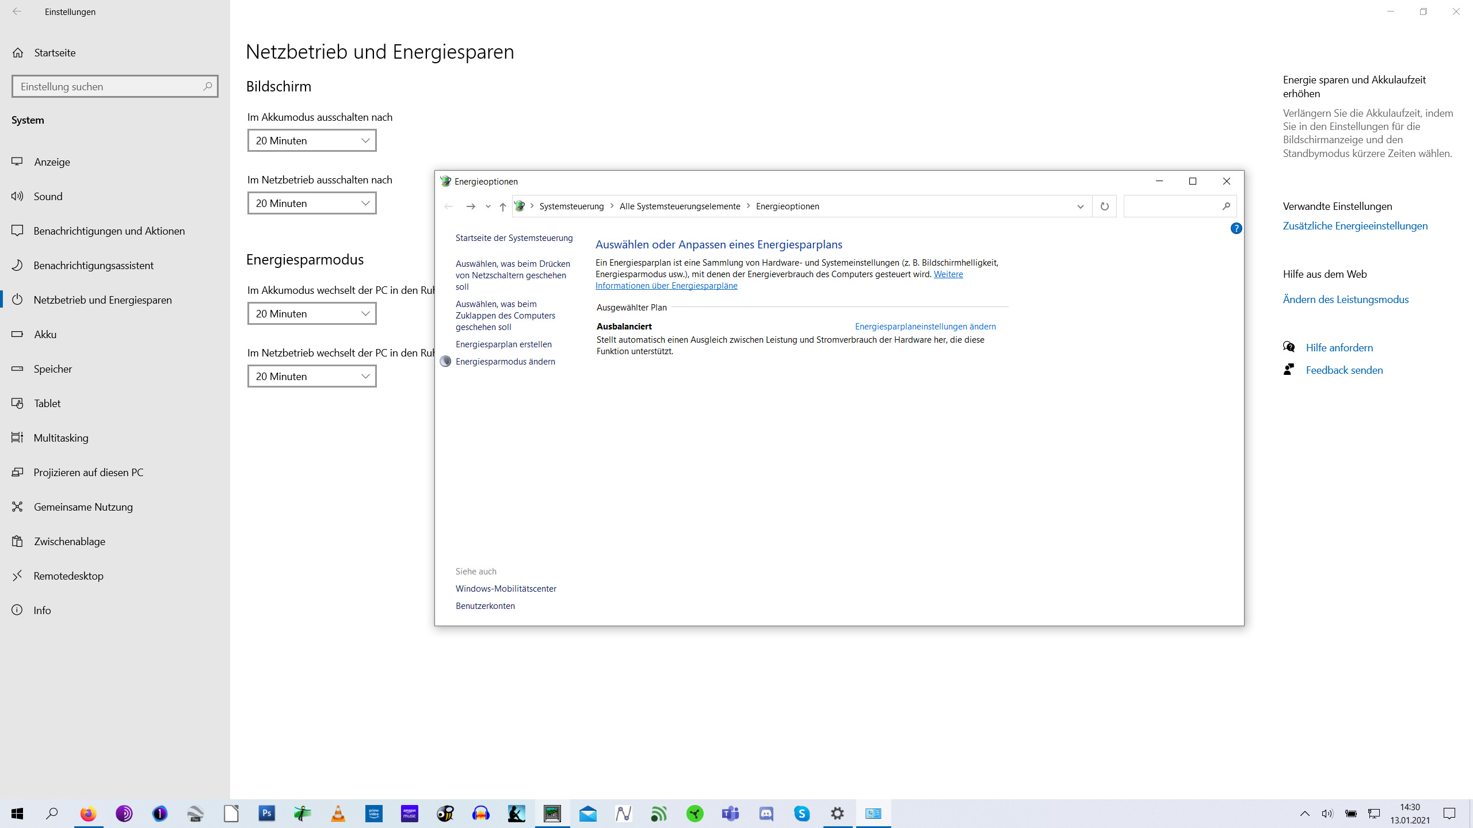Screen dimensions: 1473x828
Task: Open Zusätzliche Energieeinstellungen link
Action: tap(1355, 226)
